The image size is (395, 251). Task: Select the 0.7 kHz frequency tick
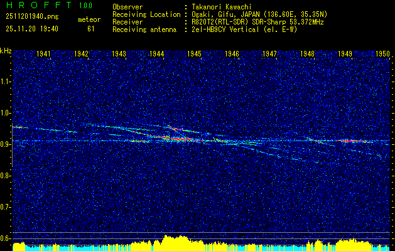tap(6, 207)
